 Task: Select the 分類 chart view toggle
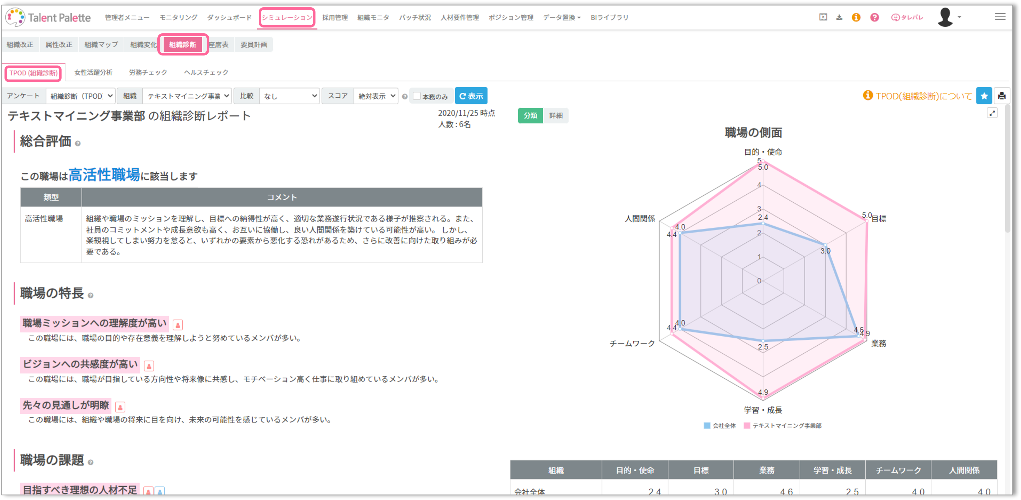[x=530, y=116]
